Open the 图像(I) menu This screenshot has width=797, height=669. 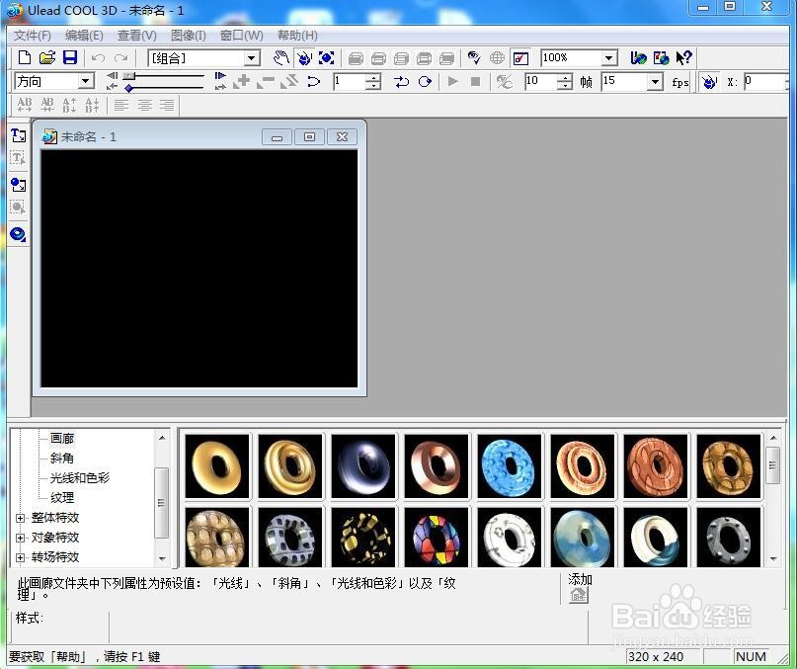coord(188,36)
